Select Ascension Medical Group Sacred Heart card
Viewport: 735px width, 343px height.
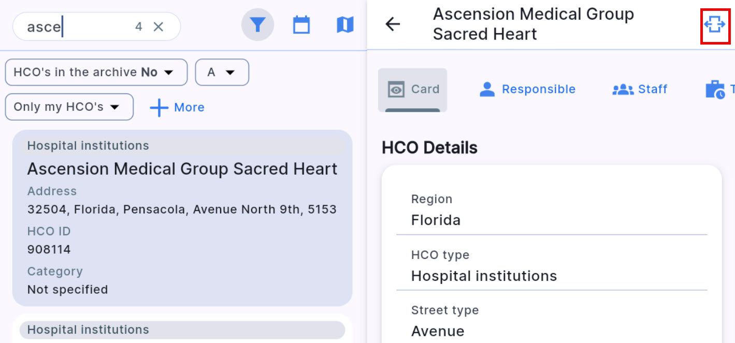click(182, 218)
